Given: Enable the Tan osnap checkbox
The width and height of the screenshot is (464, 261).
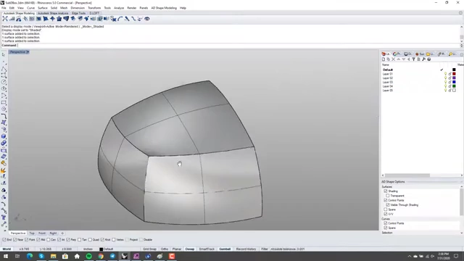Looking at the screenshot, I should point(79,240).
